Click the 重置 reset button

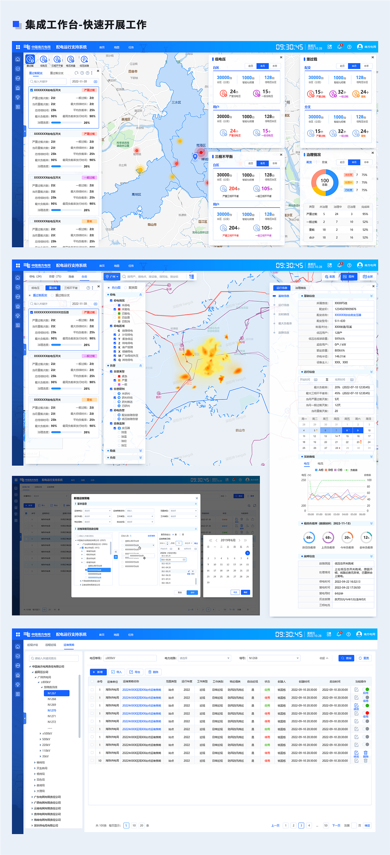364,658
